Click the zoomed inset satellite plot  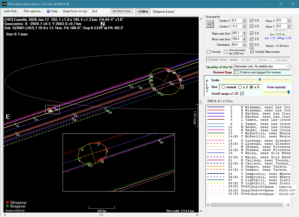[x=119, y=162]
